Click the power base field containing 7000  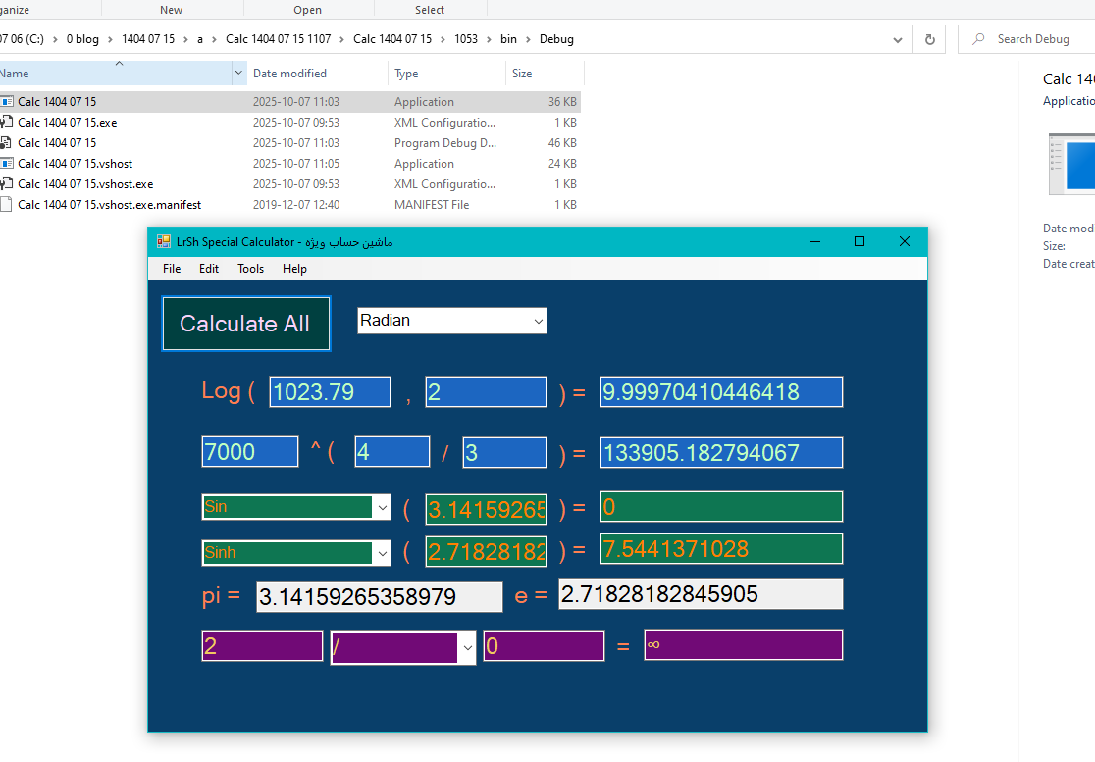pyautogui.click(x=249, y=452)
